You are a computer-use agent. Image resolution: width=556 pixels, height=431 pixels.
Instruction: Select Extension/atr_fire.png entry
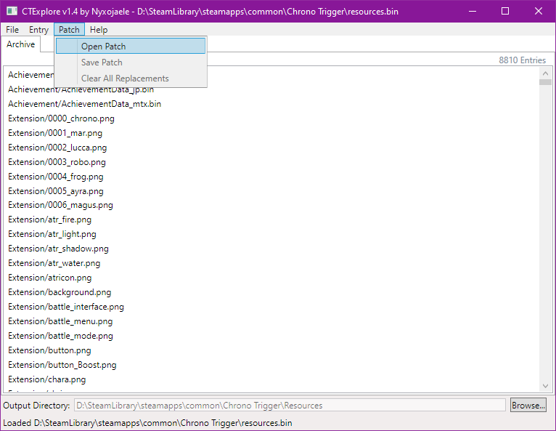49,219
